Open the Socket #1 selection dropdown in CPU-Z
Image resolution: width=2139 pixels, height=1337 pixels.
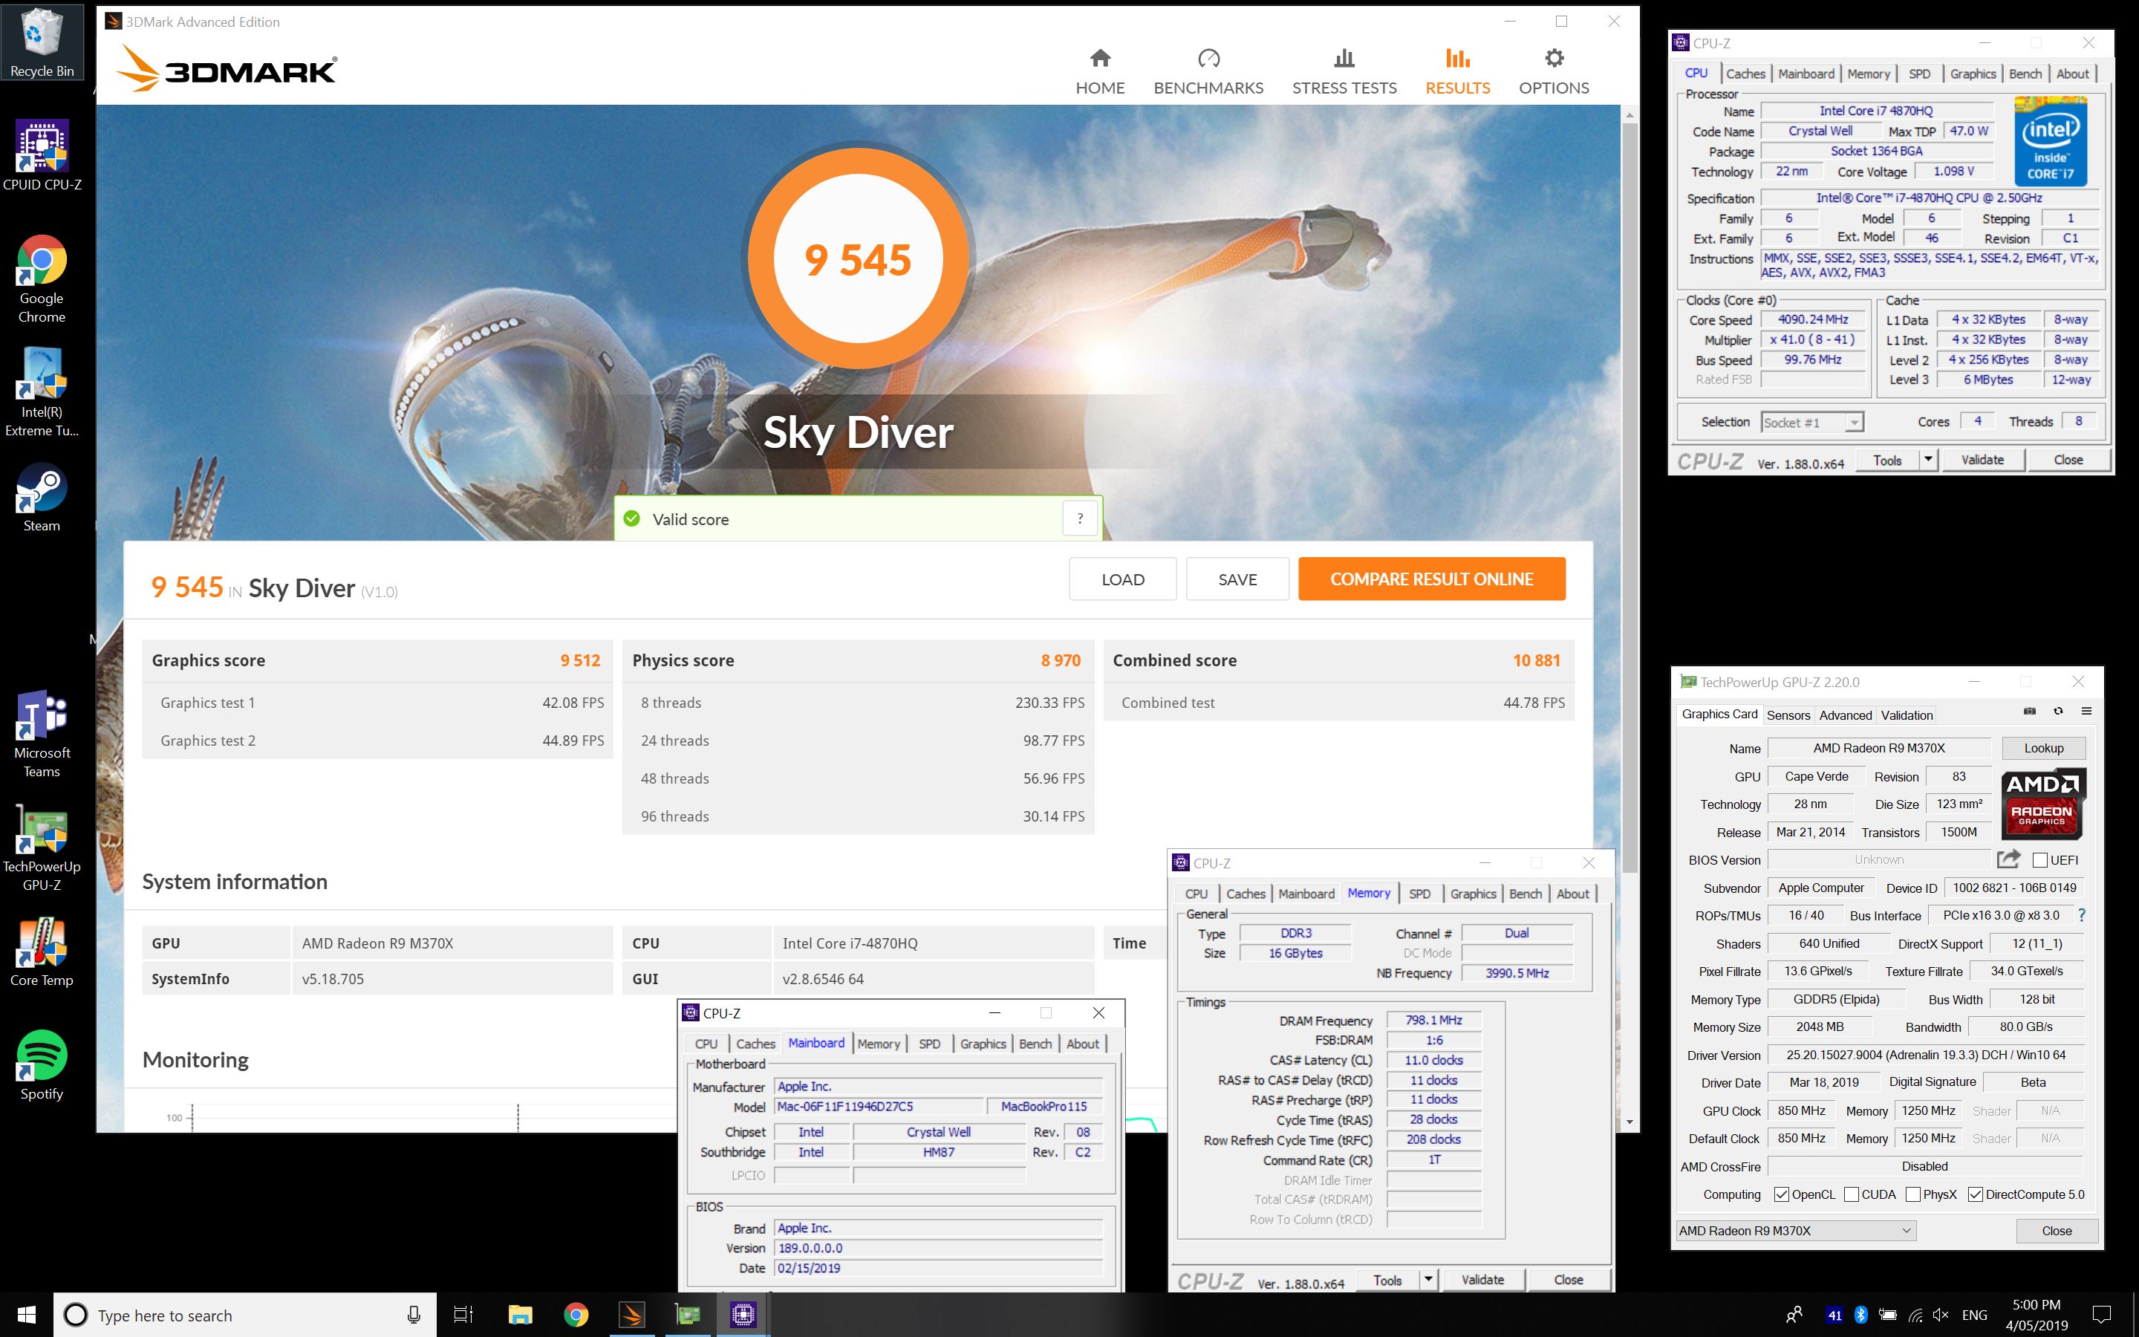click(1812, 423)
